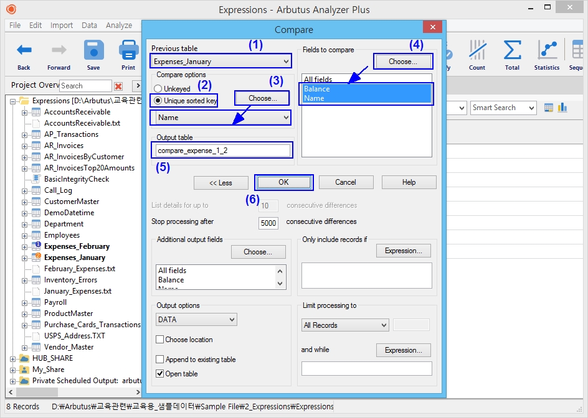Click Expression under Only include records if
This screenshot has width=588, height=418.
[404, 251]
